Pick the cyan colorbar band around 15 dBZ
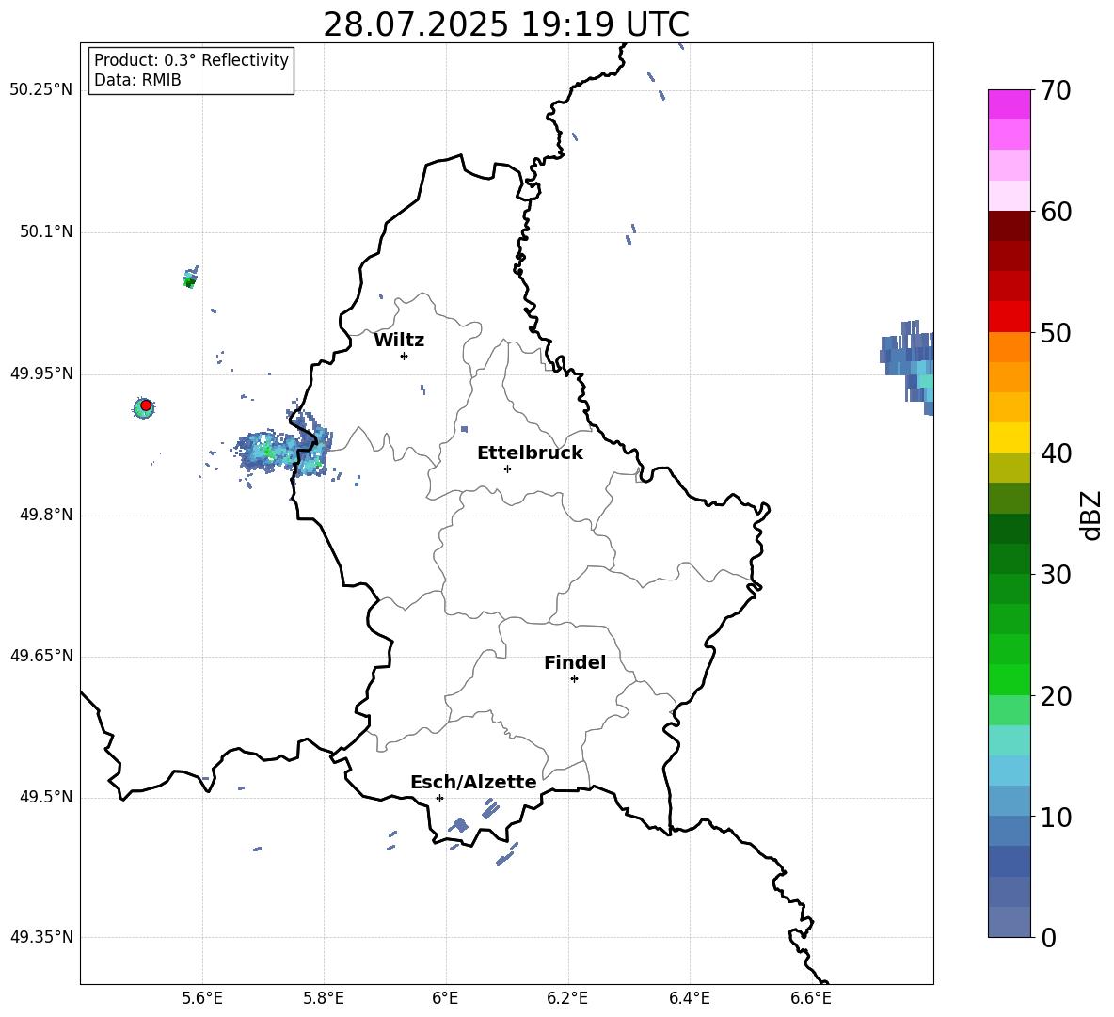Viewport: 1114px width, 1017px height. (1009, 771)
